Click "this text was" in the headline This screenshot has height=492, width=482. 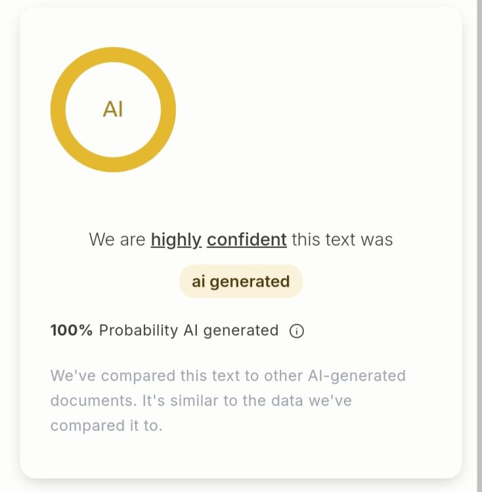342,239
